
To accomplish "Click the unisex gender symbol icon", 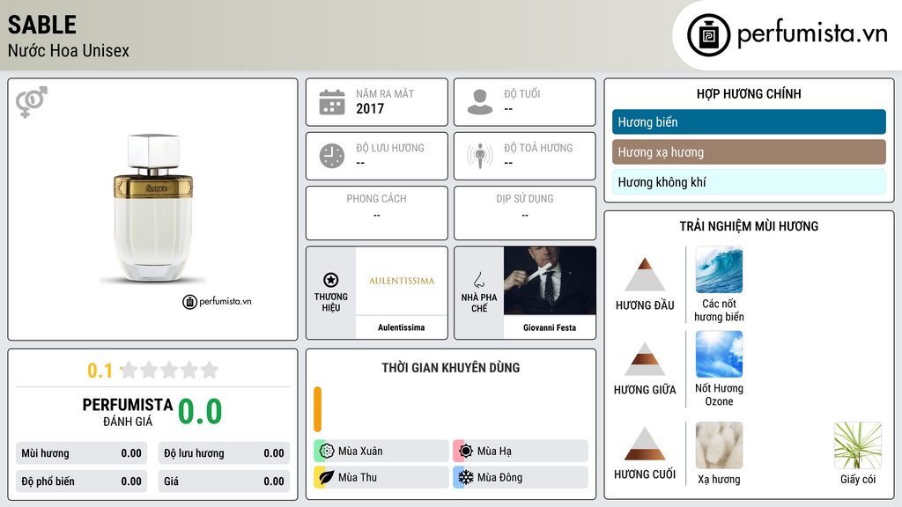I will [32, 102].
